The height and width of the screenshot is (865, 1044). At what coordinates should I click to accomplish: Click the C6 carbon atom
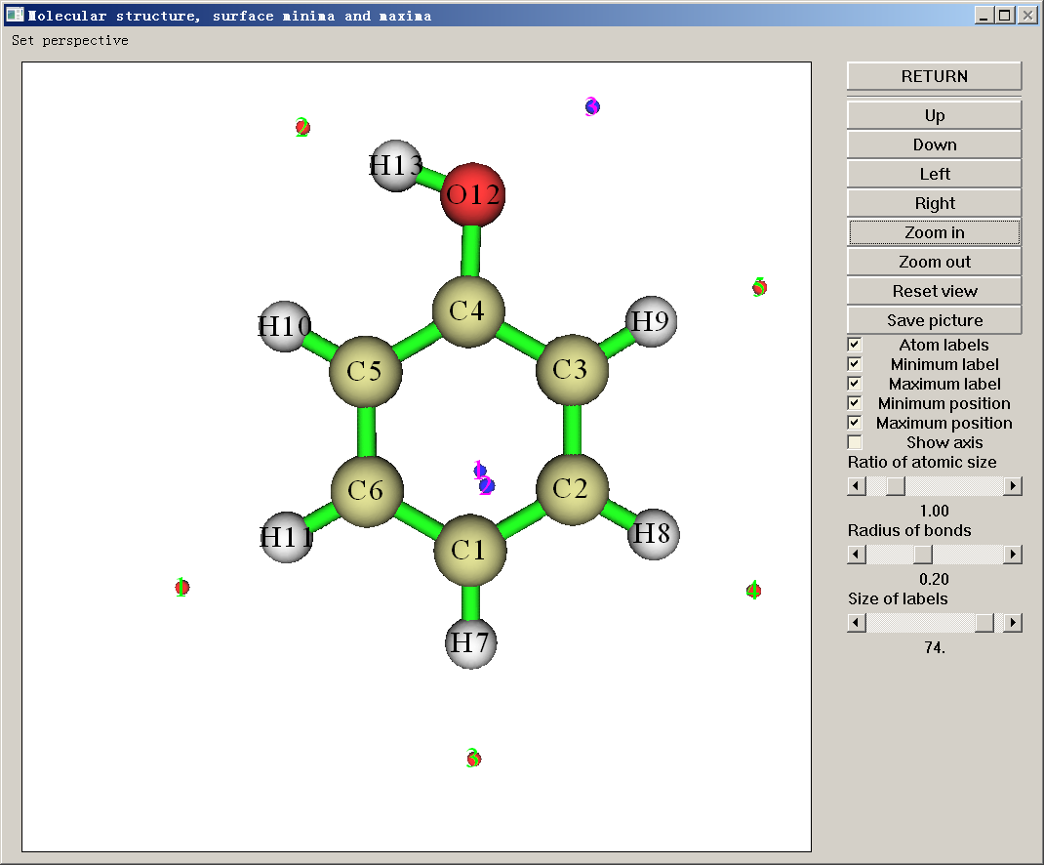367,491
